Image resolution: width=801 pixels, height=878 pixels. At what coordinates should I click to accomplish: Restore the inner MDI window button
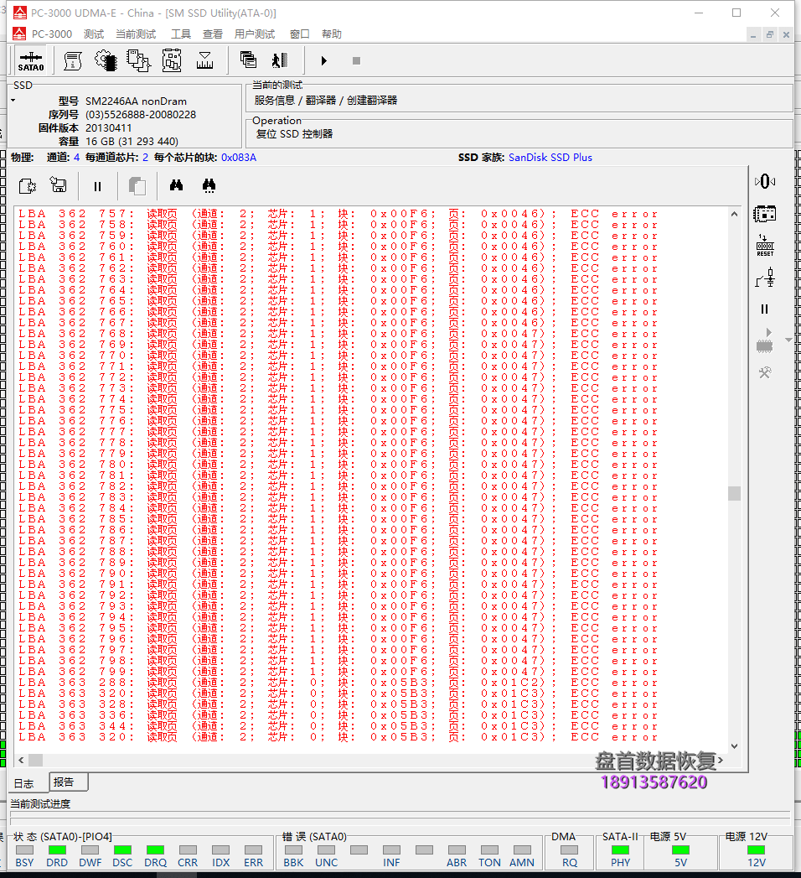(x=770, y=34)
